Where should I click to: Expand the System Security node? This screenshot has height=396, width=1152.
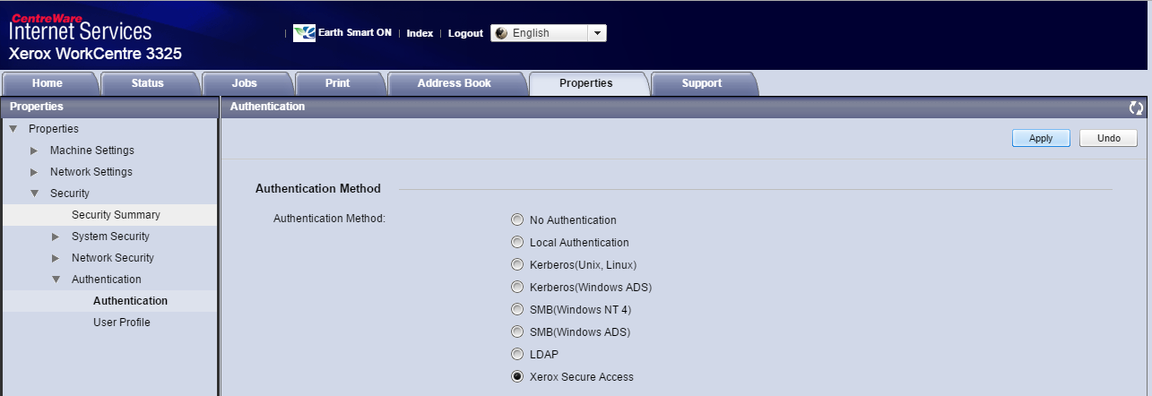point(56,237)
